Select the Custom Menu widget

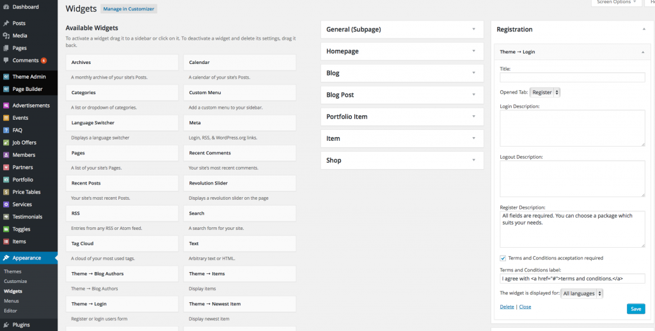240,93
